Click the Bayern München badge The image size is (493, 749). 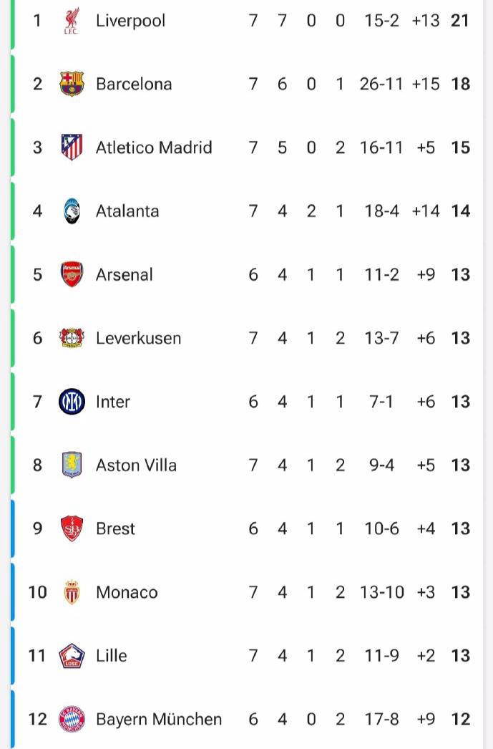(72, 719)
